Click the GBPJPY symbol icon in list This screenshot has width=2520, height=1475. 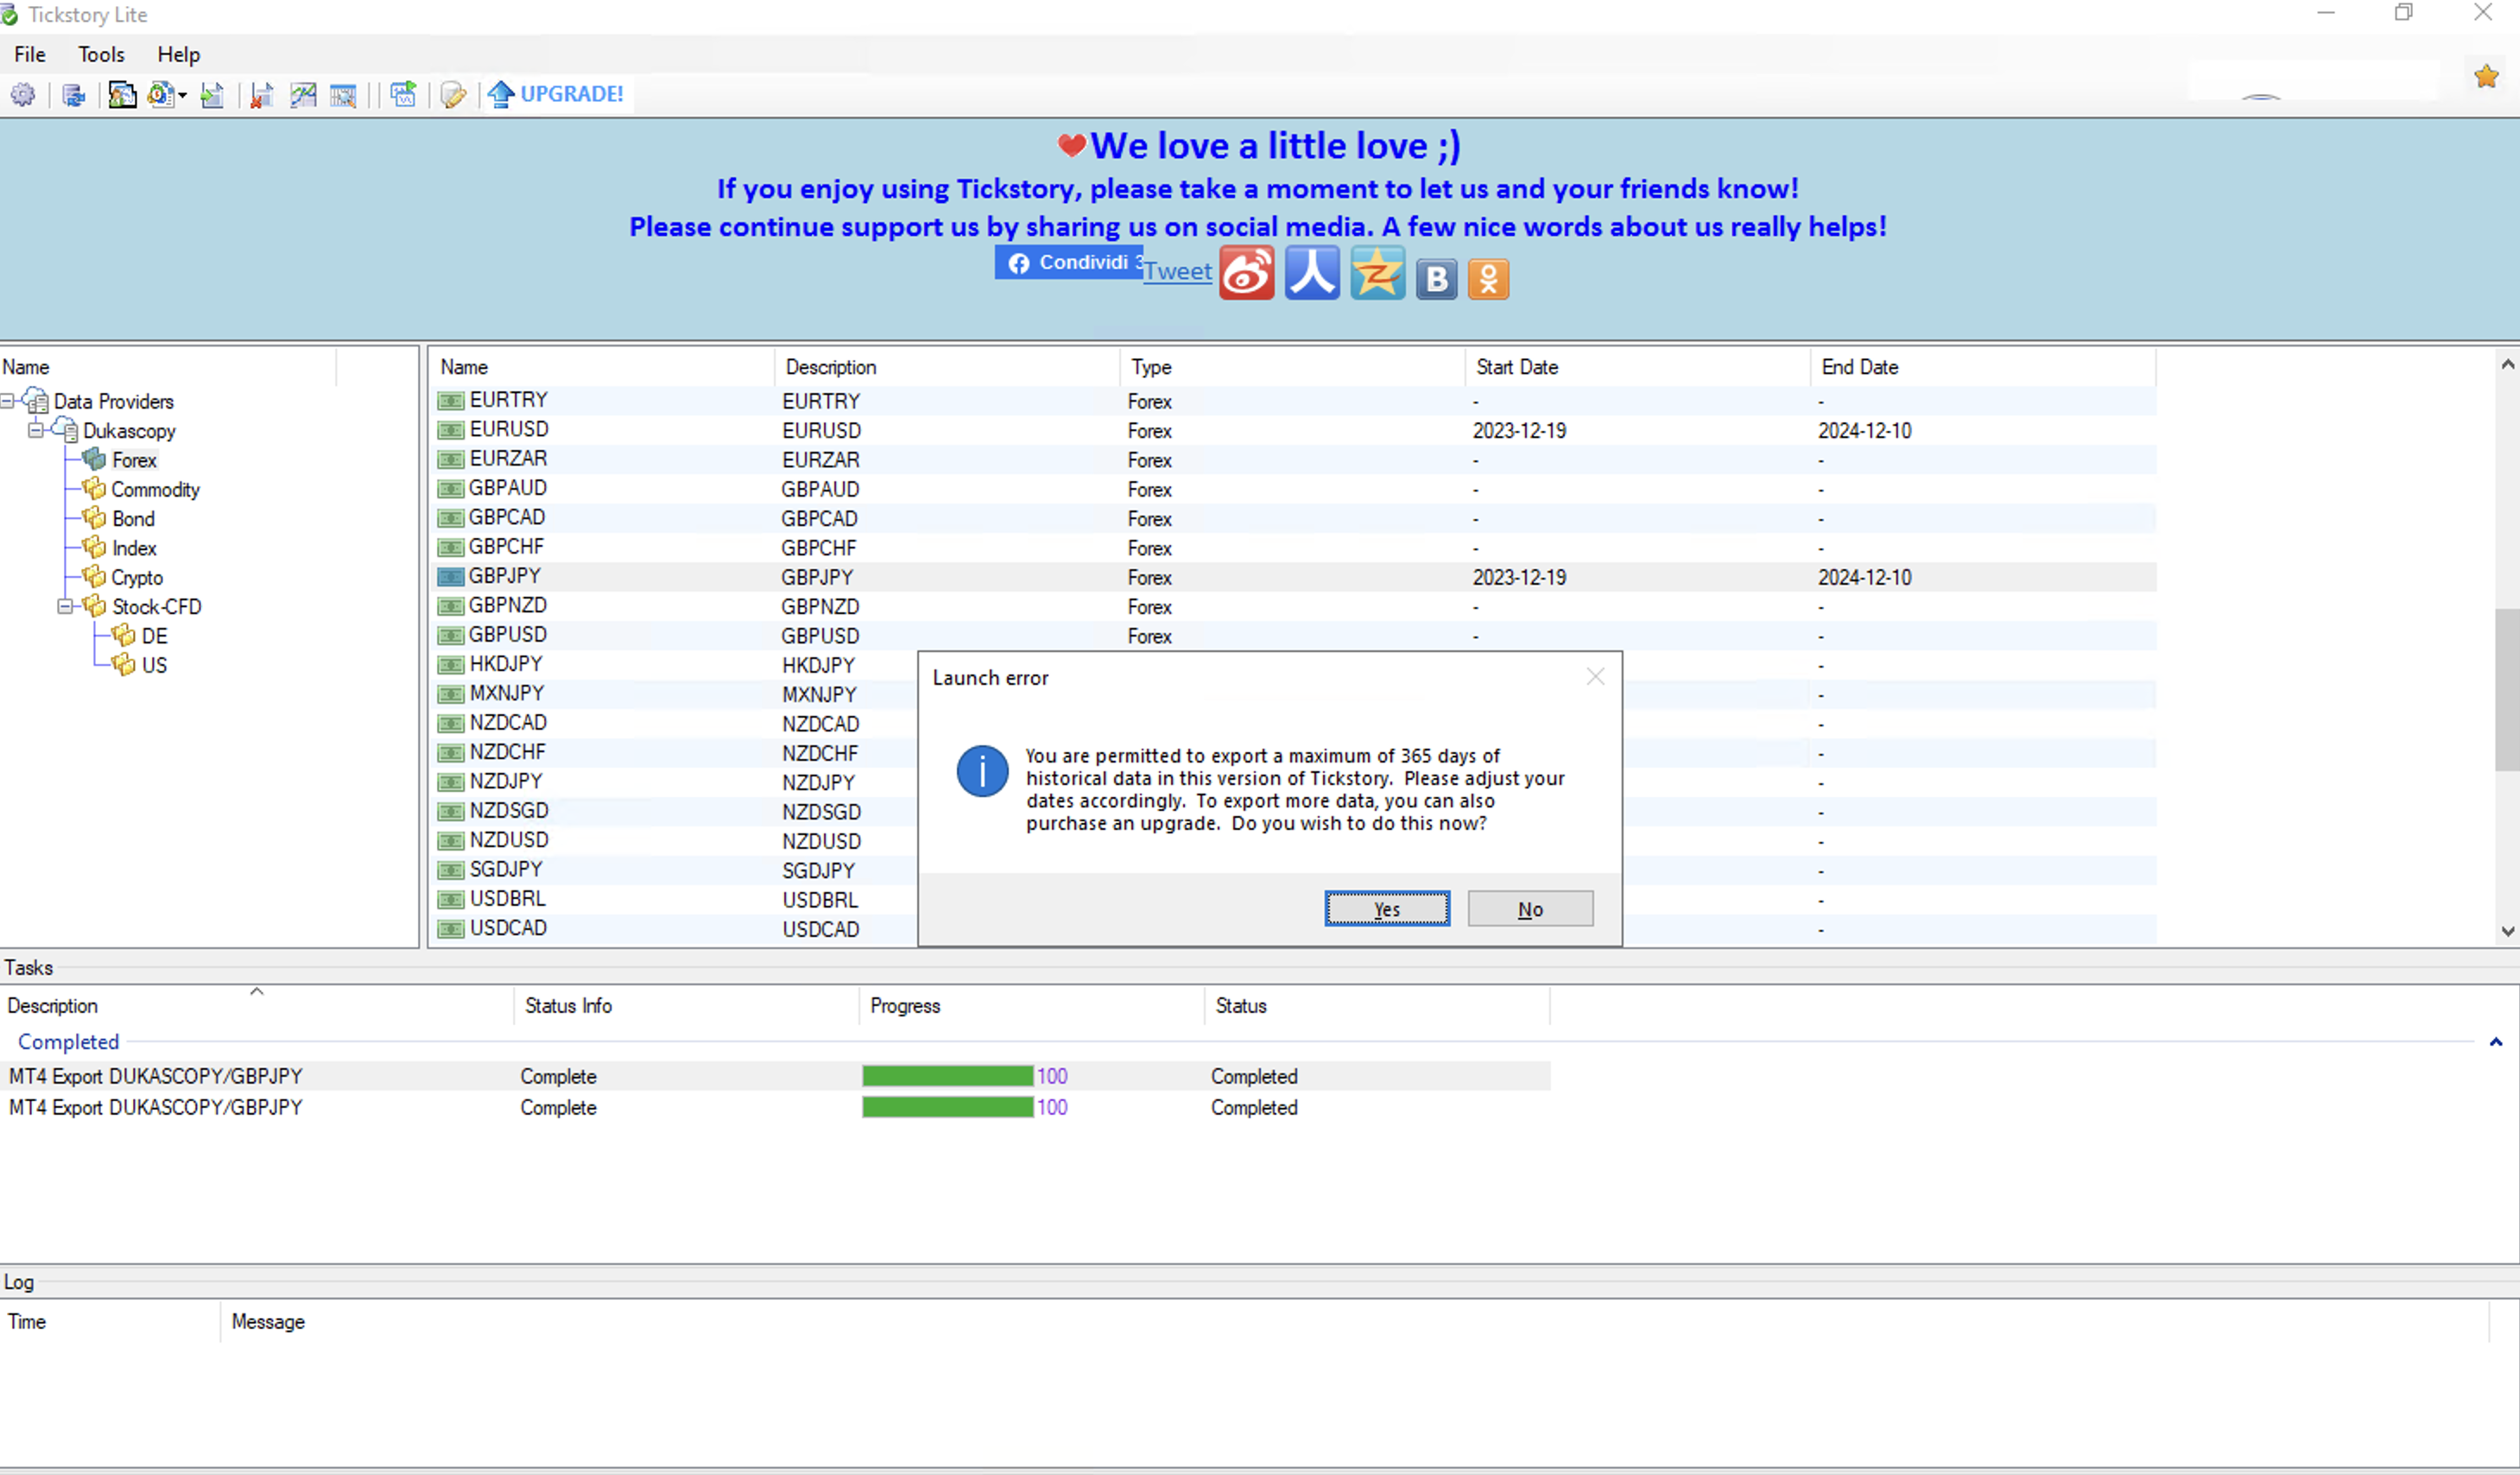coord(451,577)
